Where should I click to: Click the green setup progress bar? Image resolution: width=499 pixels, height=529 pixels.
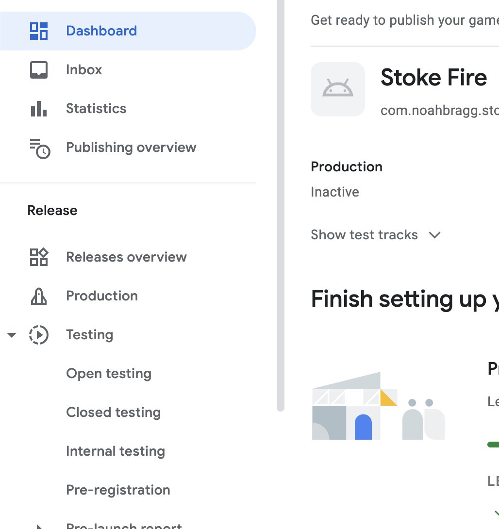[493, 445]
